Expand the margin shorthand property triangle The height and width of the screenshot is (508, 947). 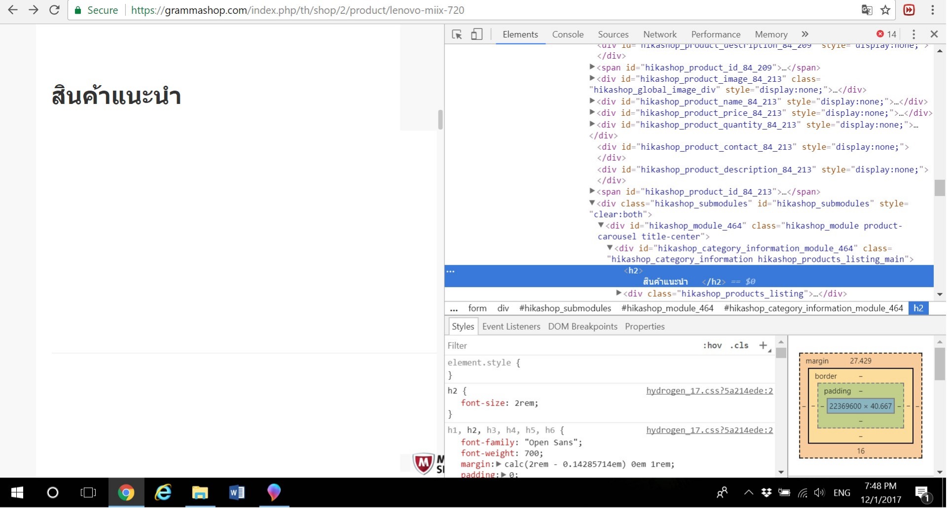point(499,464)
